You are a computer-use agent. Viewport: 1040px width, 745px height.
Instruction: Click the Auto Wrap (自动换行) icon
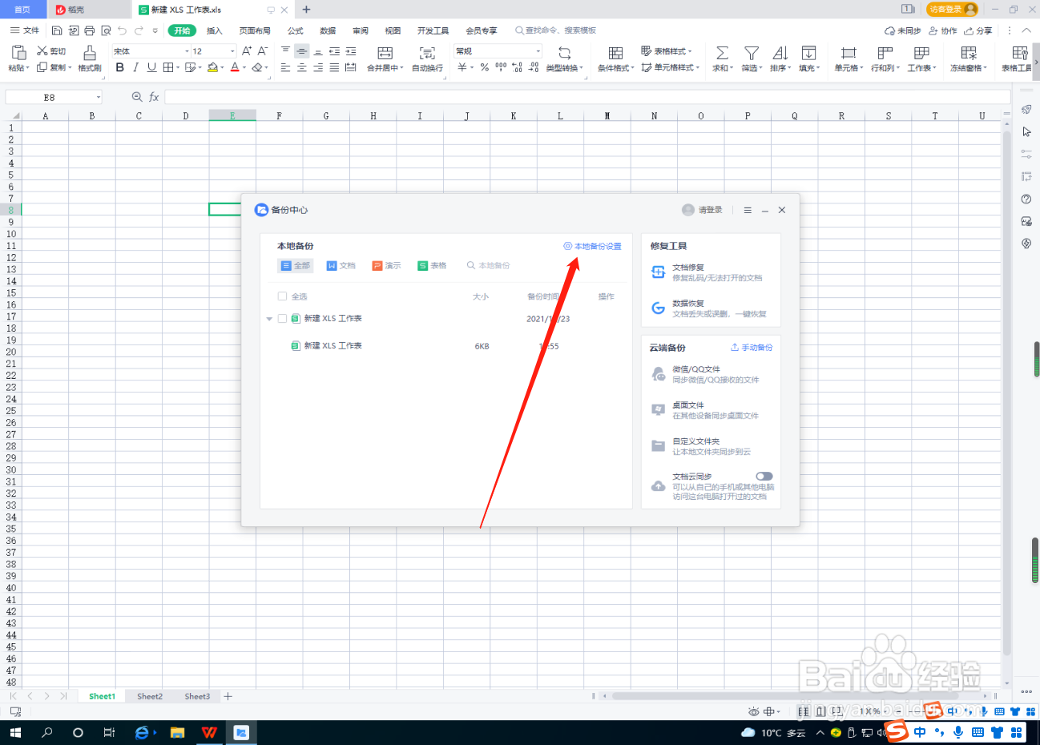[x=427, y=53]
